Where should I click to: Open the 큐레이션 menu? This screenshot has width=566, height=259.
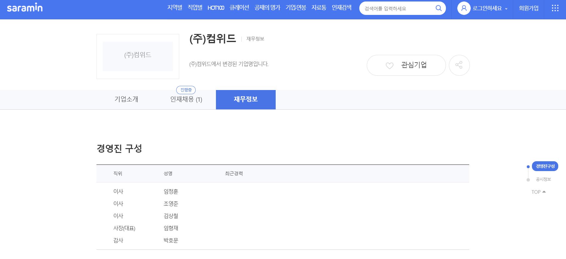pyautogui.click(x=239, y=8)
